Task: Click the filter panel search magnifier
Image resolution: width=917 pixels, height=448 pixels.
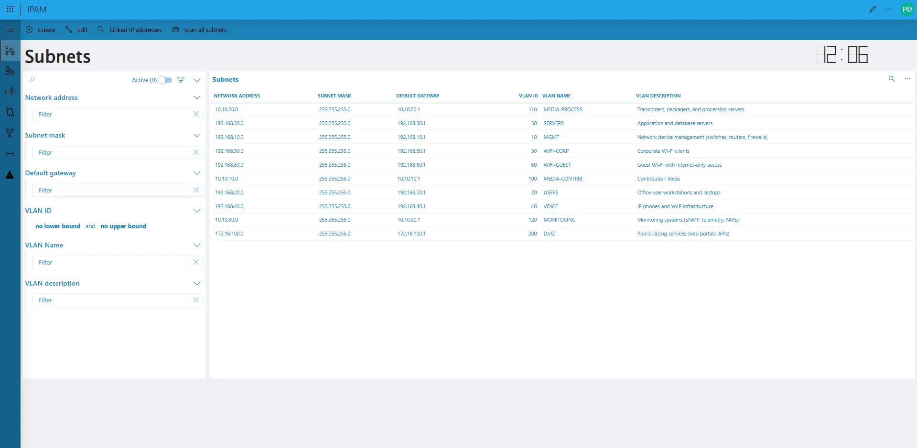Action: (32, 80)
